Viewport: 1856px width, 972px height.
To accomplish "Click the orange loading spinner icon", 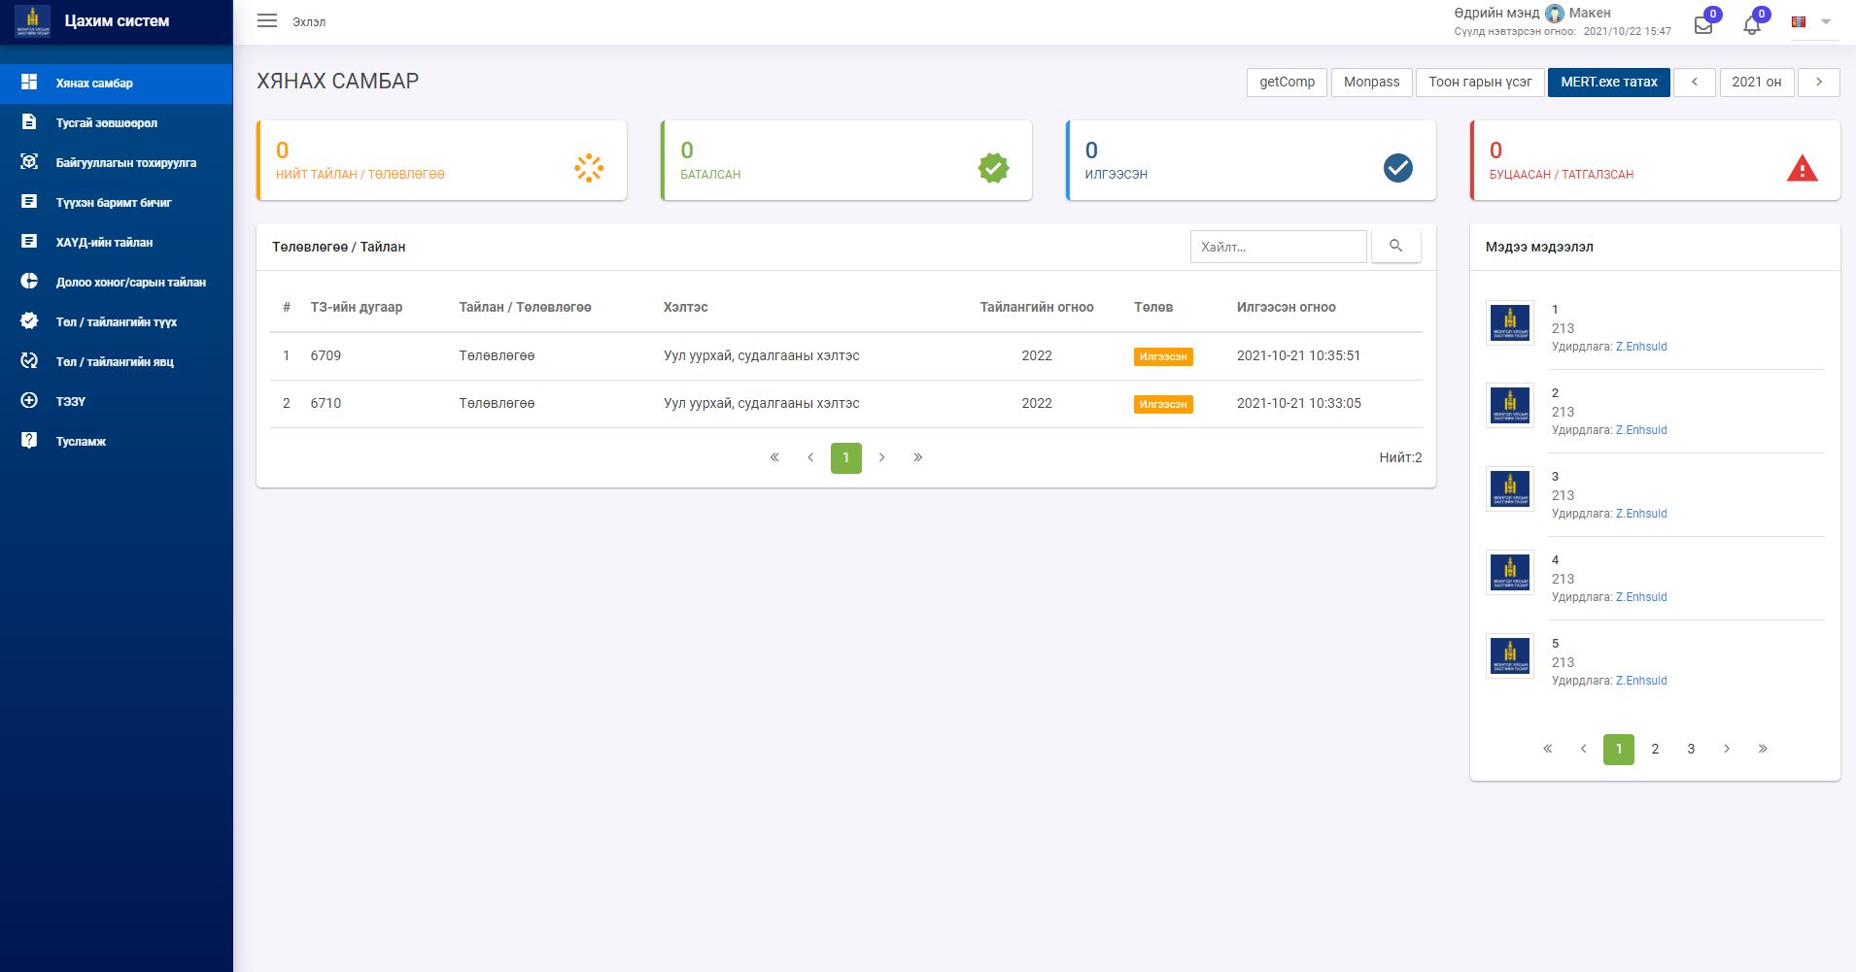I will (x=589, y=168).
